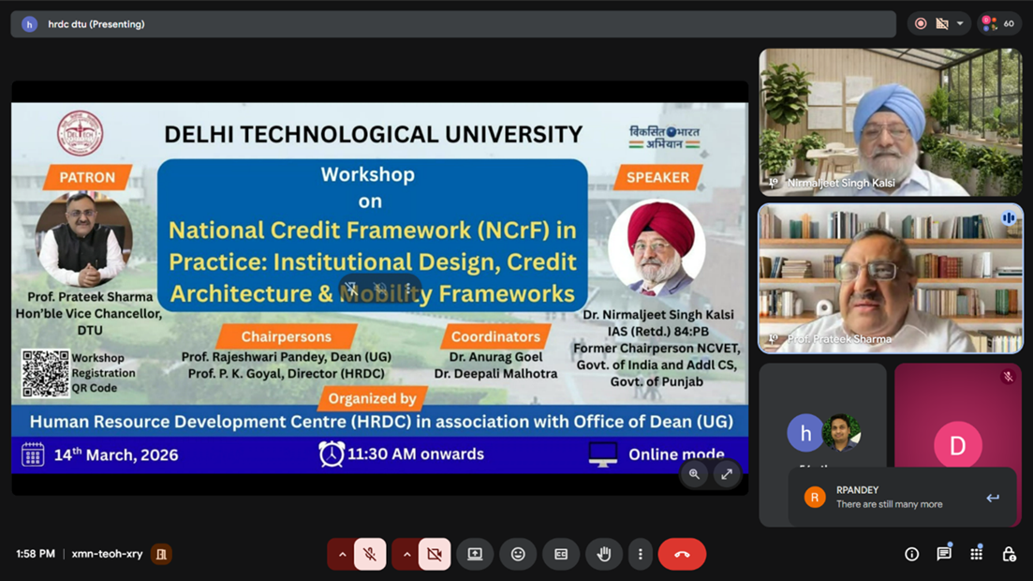Click muted mic icon on 'D' tile

1008,378
